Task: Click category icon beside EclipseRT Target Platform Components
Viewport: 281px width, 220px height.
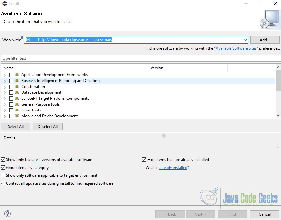Action: (17, 98)
